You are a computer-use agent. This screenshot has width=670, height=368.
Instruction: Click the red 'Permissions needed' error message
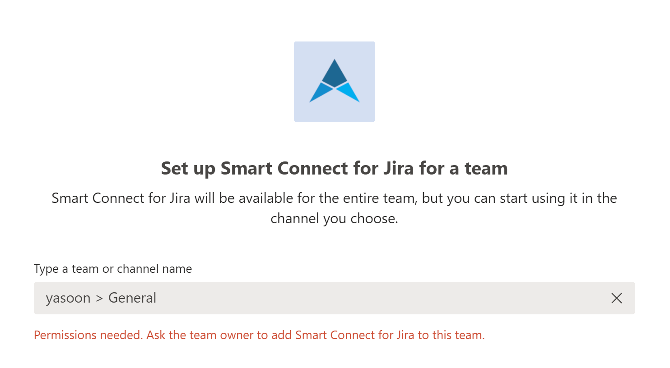click(x=259, y=335)
